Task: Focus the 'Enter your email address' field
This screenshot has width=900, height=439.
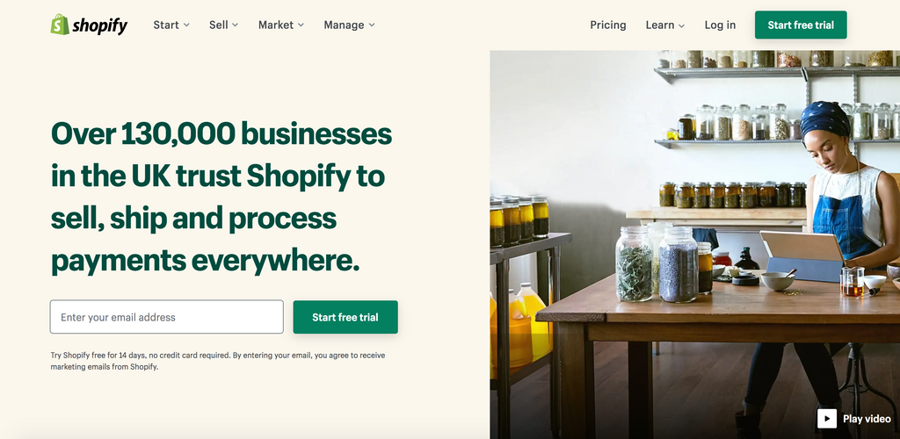Action: (x=166, y=317)
